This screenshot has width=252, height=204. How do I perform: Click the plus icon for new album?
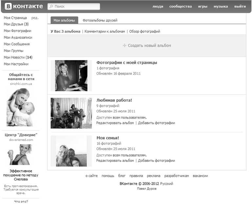pyautogui.click(x=125, y=45)
